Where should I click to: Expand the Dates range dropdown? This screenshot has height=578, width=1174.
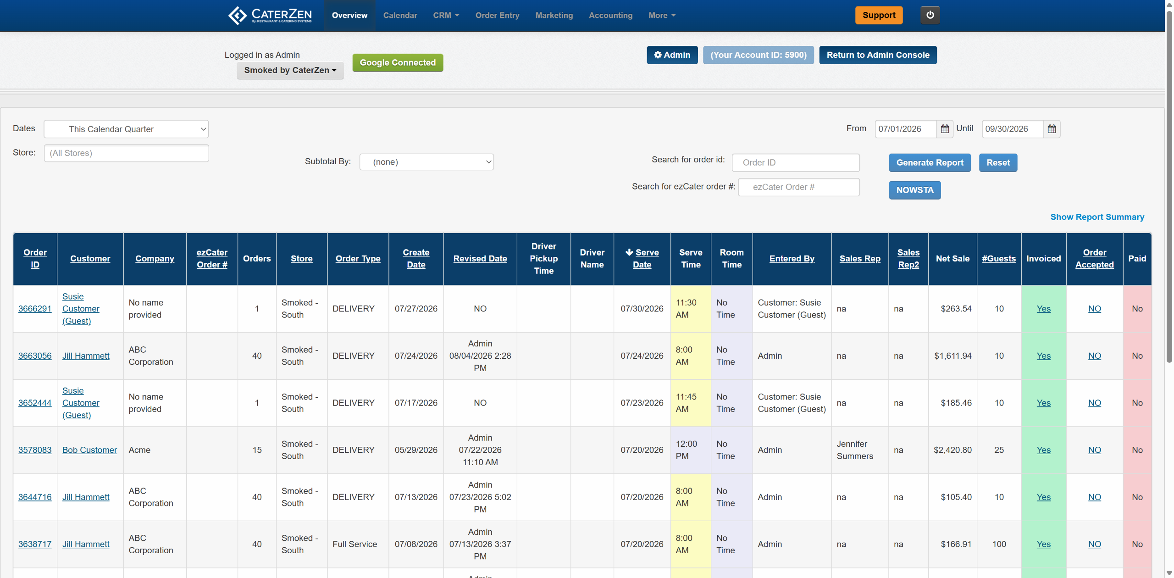[126, 129]
